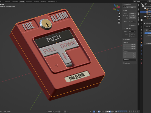
Task: Click the Clip Start value field
Action: pos(132,16)
